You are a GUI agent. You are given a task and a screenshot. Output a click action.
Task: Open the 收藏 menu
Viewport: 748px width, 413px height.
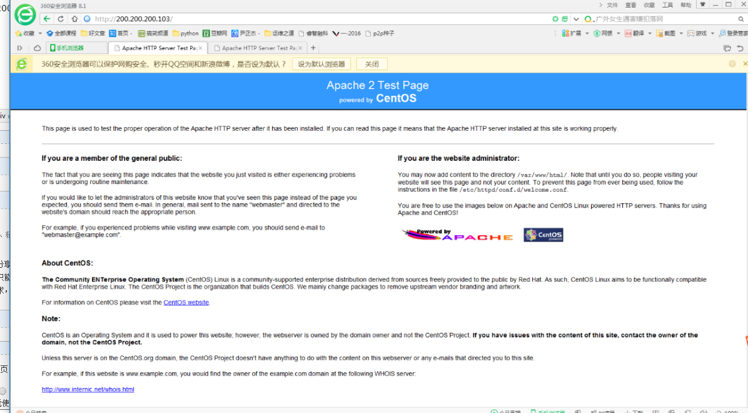(x=649, y=5)
